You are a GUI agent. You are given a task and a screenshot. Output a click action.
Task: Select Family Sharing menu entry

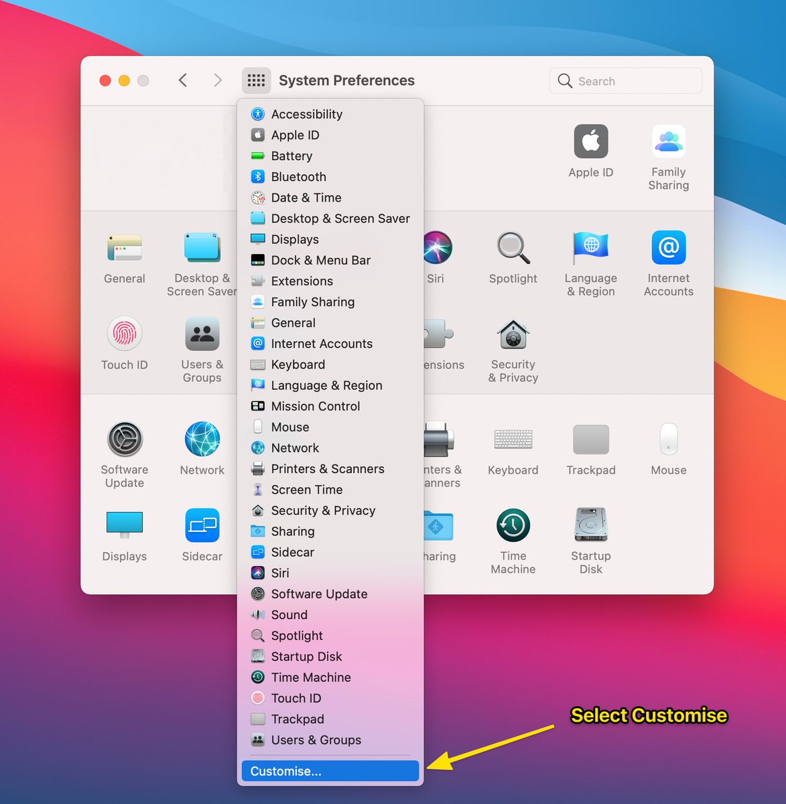[330, 301]
